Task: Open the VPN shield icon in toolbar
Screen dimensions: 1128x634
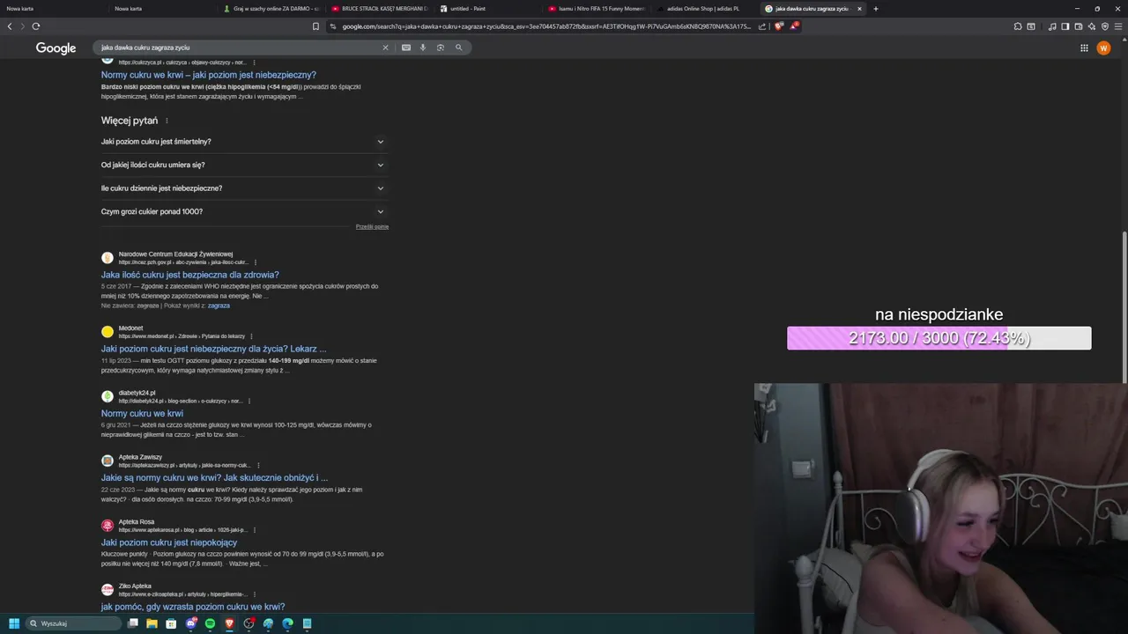Action: (x=1105, y=26)
